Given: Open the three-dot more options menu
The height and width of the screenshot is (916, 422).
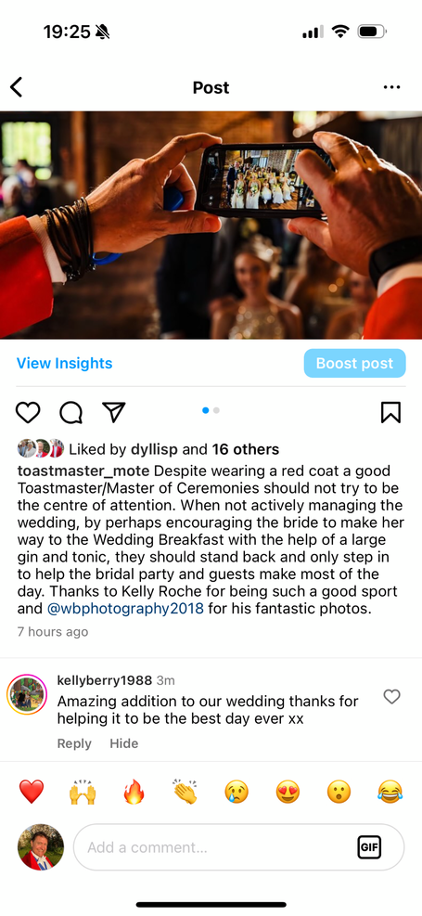Looking at the screenshot, I should click(391, 87).
